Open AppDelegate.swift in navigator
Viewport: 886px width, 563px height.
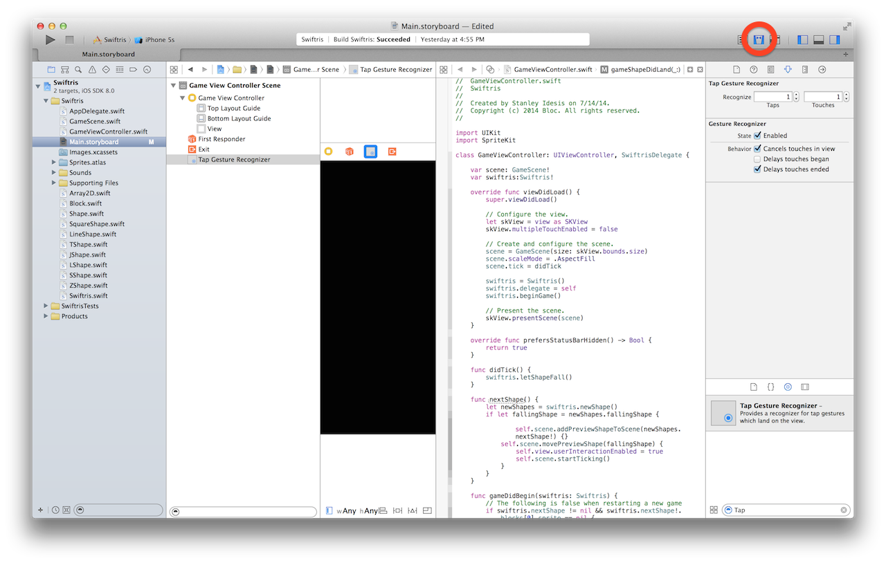97,111
